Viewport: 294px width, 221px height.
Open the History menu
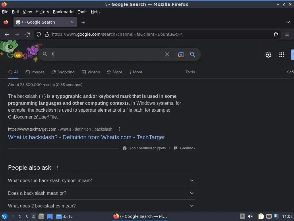pyautogui.click(x=42, y=12)
